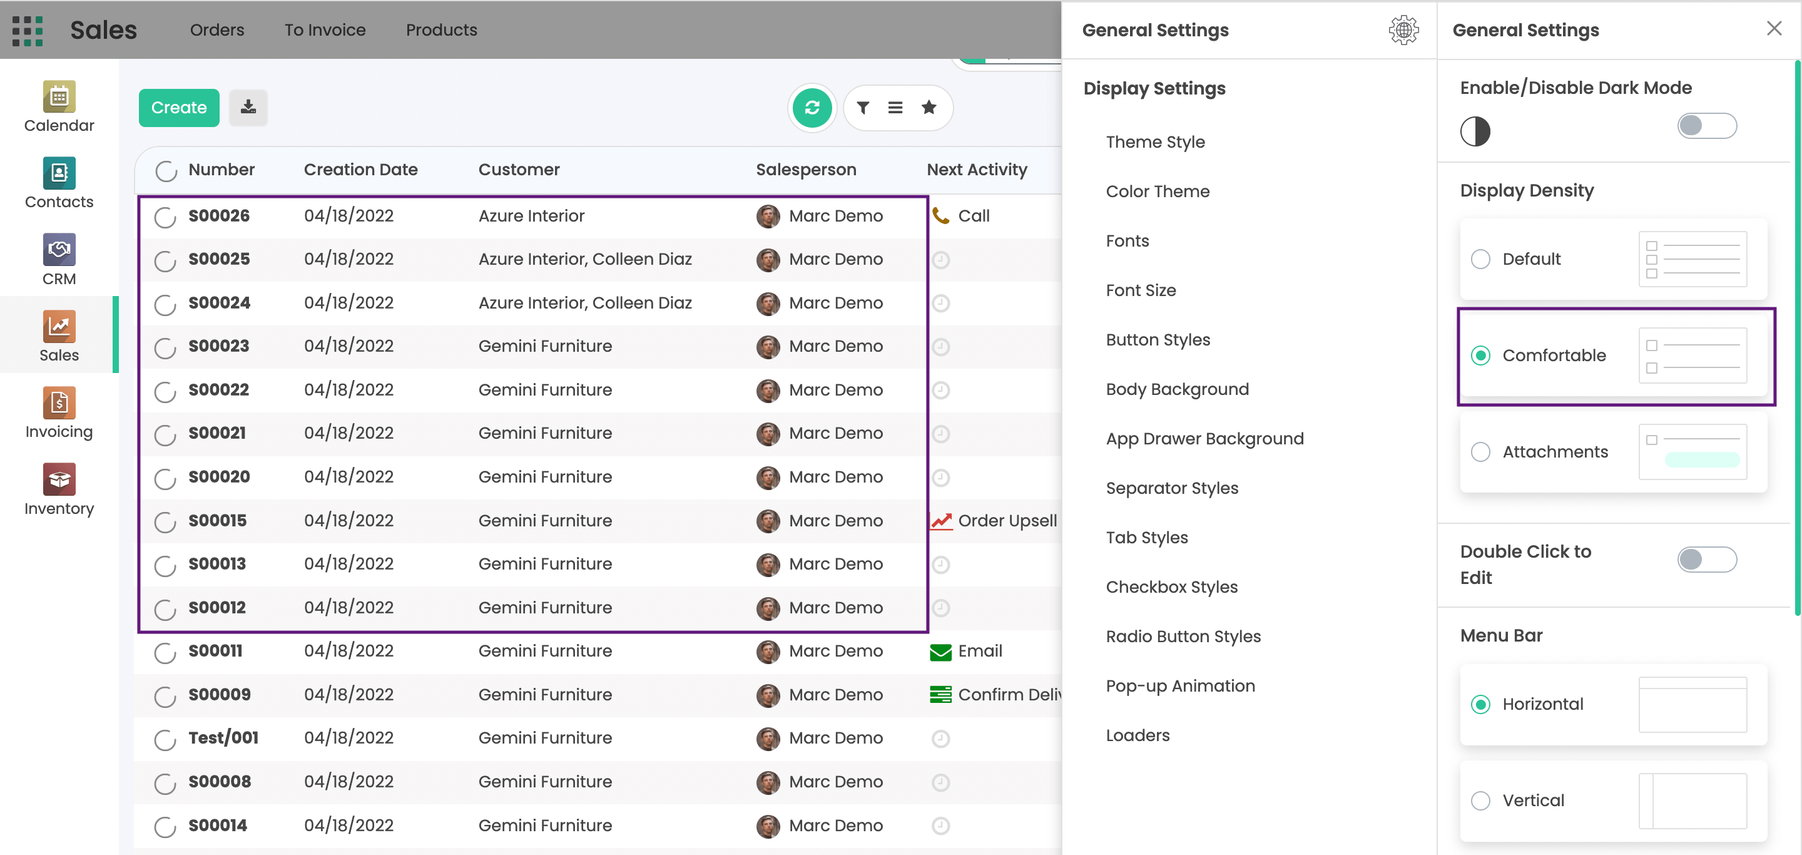Click the download export icon button
Viewport: 1802px width, 855px height.
248,108
